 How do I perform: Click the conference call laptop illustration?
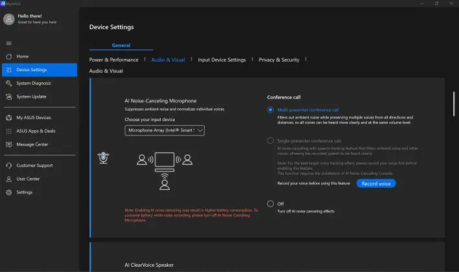[x=164, y=171]
